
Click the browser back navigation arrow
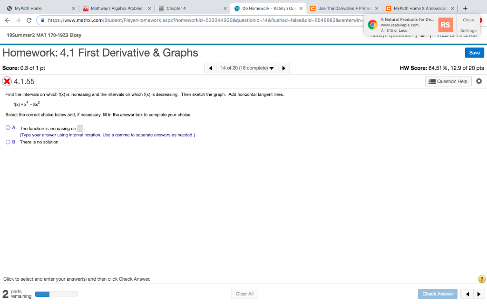coord(8,19)
